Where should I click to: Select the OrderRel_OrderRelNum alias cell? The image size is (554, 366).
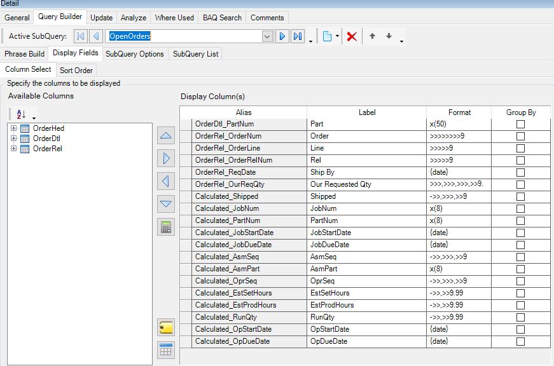point(249,160)
